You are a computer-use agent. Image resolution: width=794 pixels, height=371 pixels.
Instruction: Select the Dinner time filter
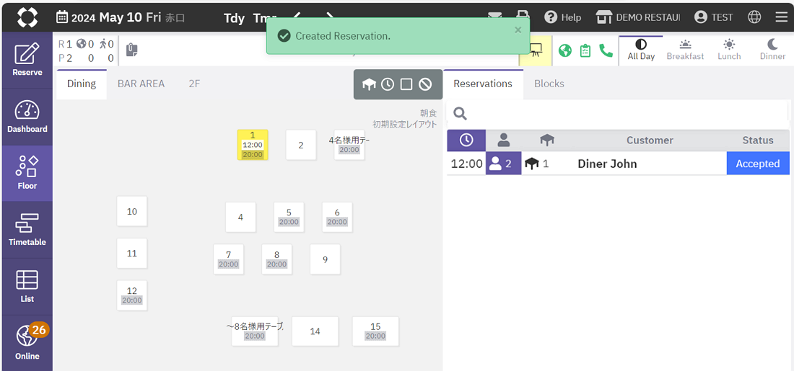point(772,50)
